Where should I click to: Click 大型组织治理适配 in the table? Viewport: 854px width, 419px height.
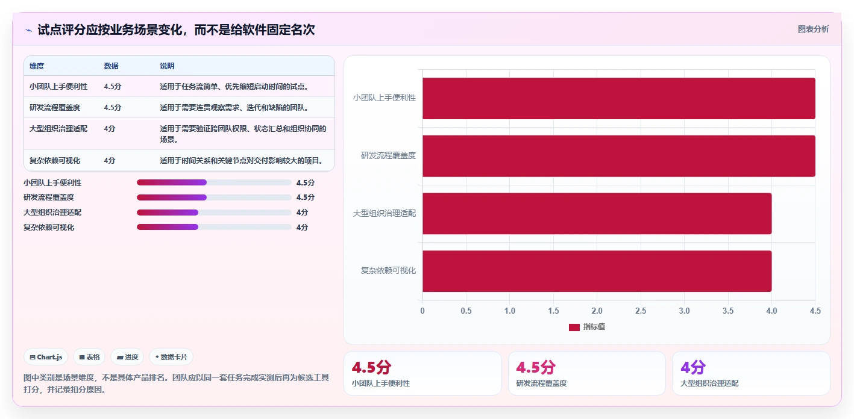point(58,129)
